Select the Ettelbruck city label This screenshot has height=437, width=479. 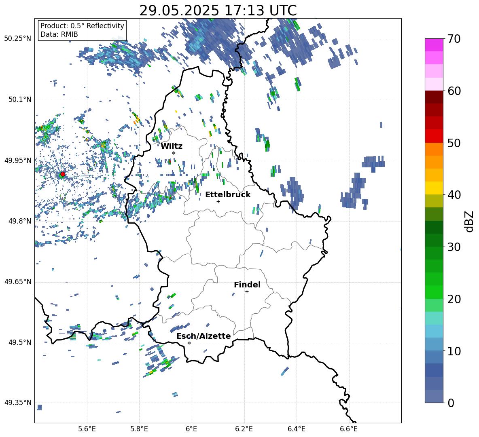(x=228, y=195)
